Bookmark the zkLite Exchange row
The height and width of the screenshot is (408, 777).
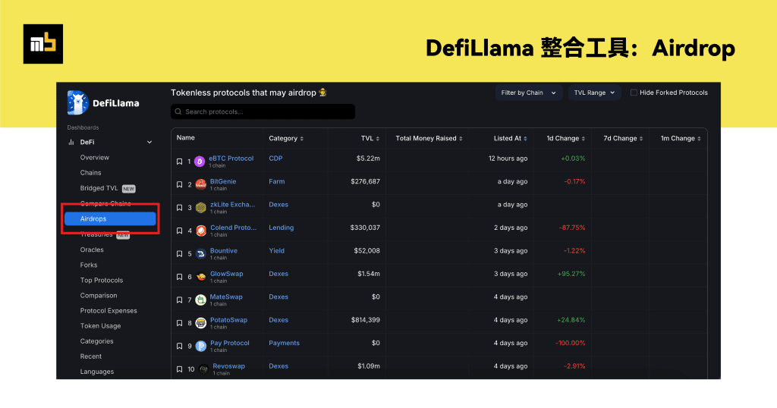pyautogui.click(x=179, y=208)
